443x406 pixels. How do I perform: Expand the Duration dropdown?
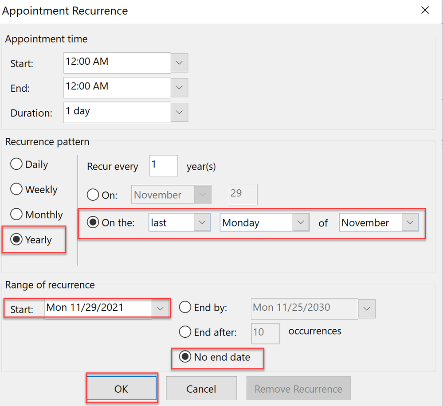pos(179,113)
